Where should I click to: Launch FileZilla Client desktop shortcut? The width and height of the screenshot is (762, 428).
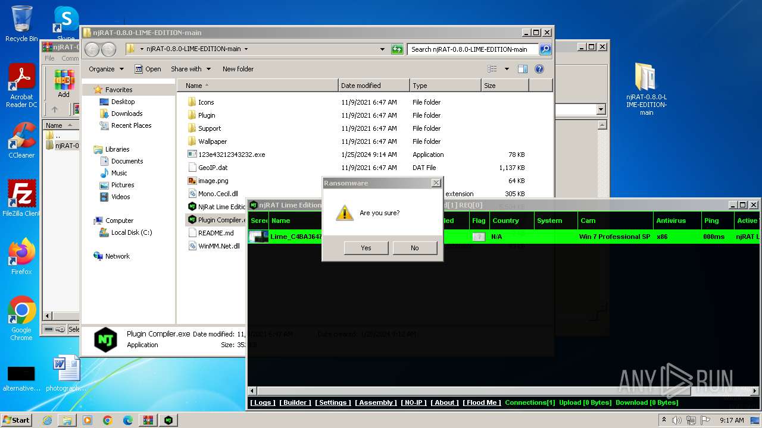(21, 198)
